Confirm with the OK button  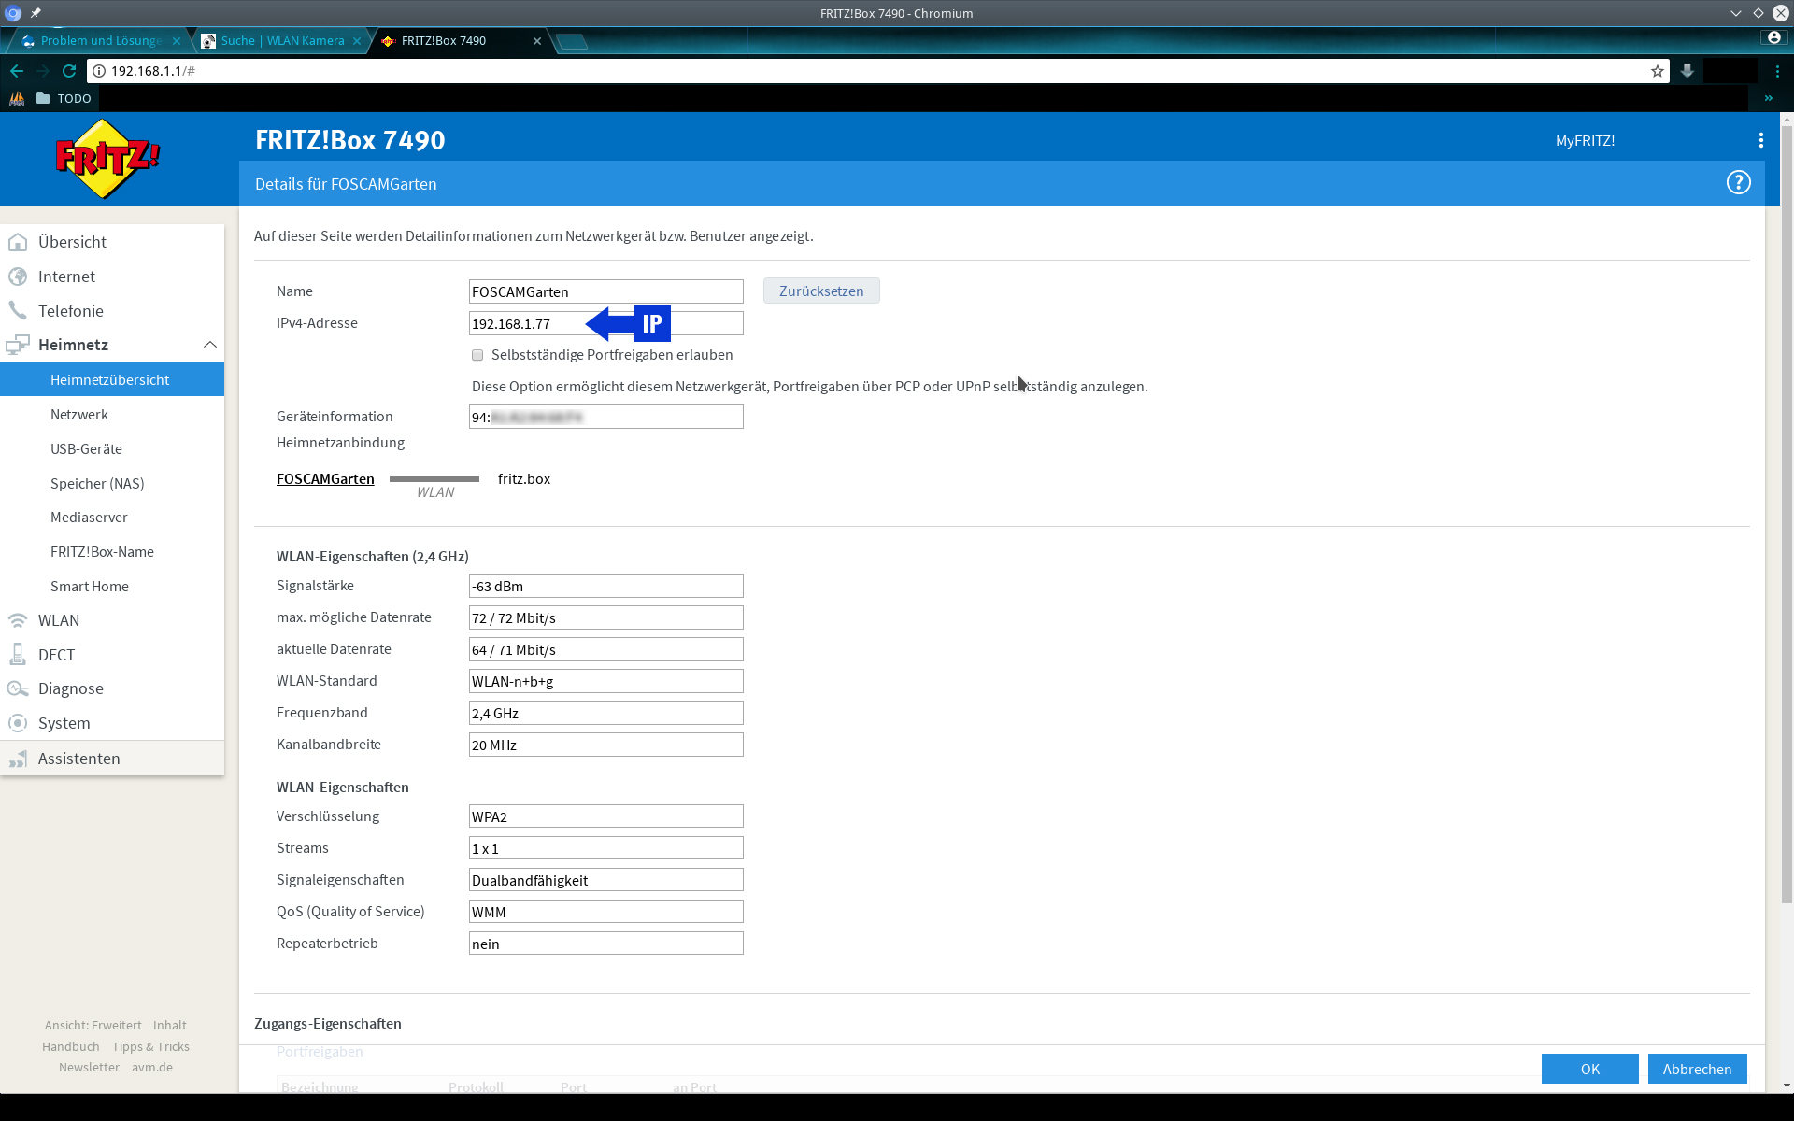[x=1589, y=1069]
